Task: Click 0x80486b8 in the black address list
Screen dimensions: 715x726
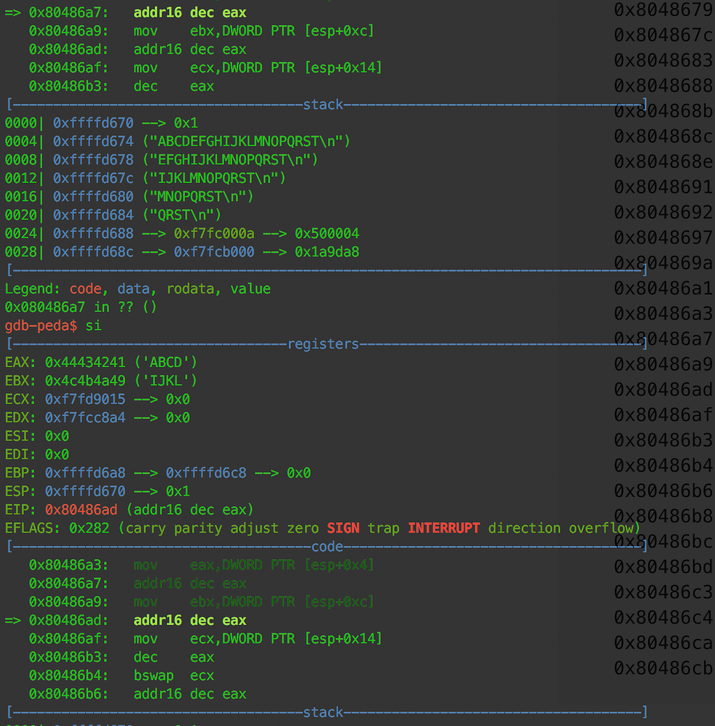Action: (663, 517)
